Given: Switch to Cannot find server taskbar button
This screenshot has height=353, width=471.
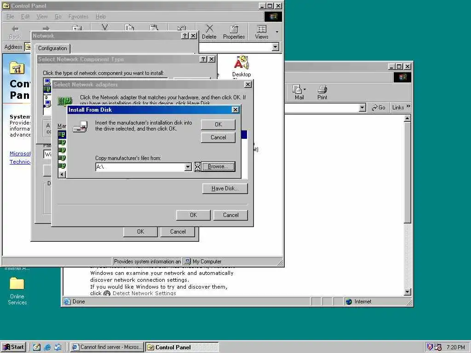Looking at the screenshot, I should tap(107, 347).
